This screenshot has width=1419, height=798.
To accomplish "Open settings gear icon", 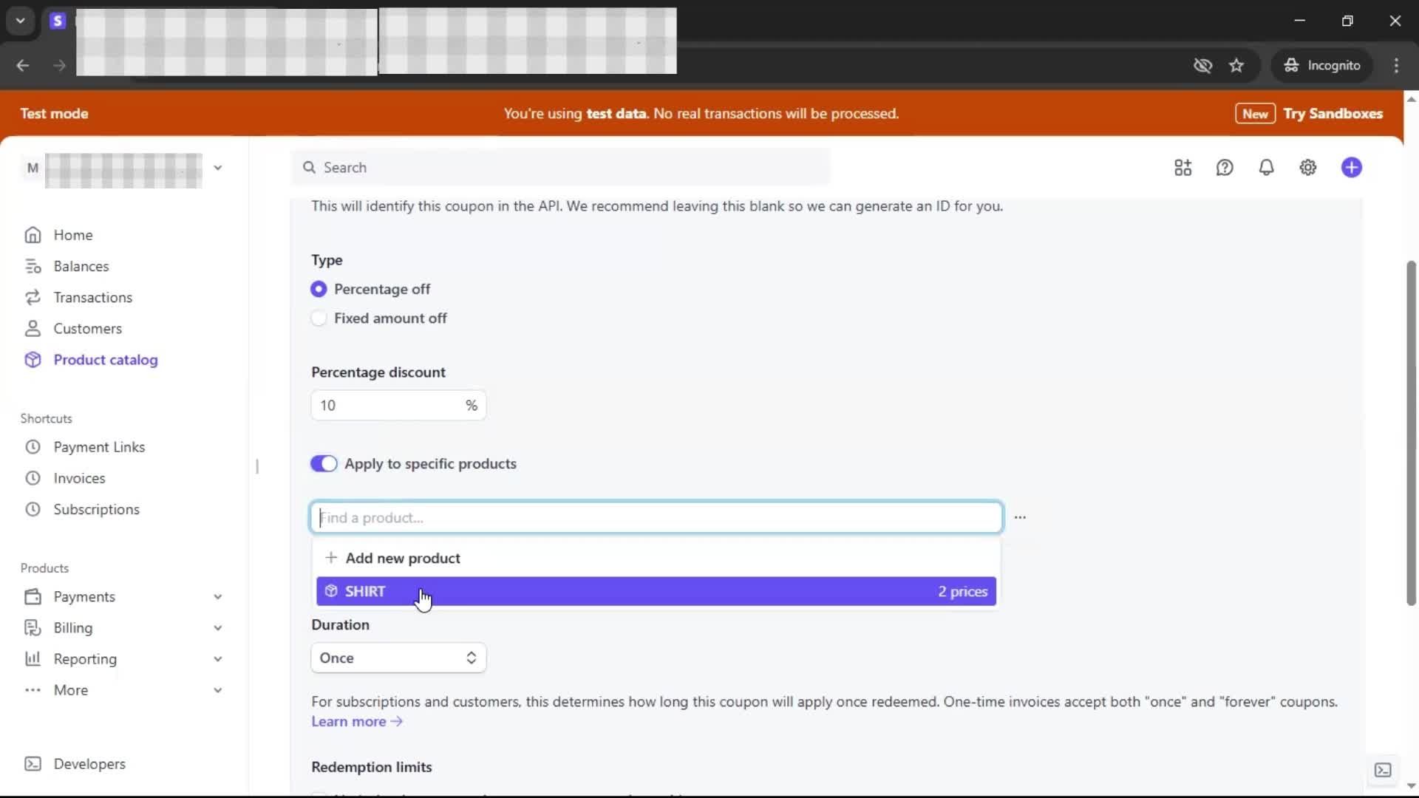I will (x=1307, y=168).
